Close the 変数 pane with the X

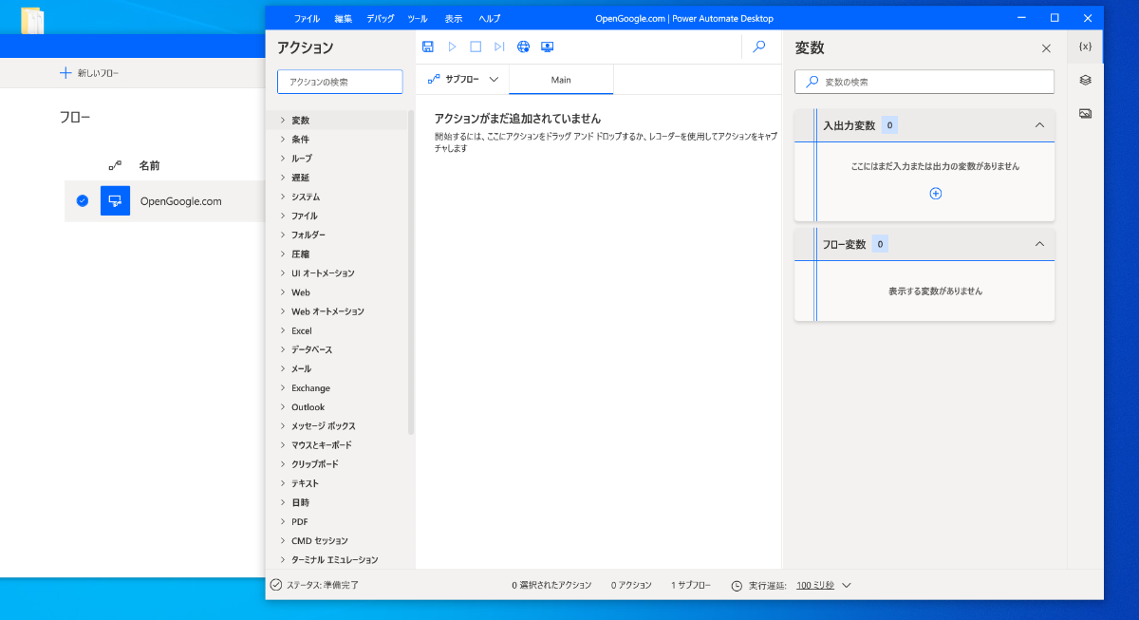1046,48
